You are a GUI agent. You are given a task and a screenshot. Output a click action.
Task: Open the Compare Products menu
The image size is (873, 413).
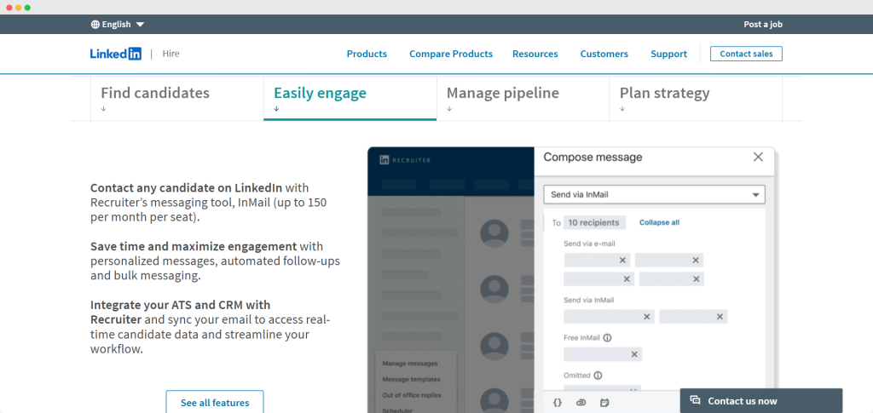450,54
